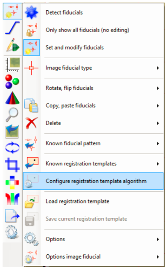Image resolution: width=167 pixels, height=274 pixels.
Task: Open the Options submenu
Action: click(x=93, y=239)
